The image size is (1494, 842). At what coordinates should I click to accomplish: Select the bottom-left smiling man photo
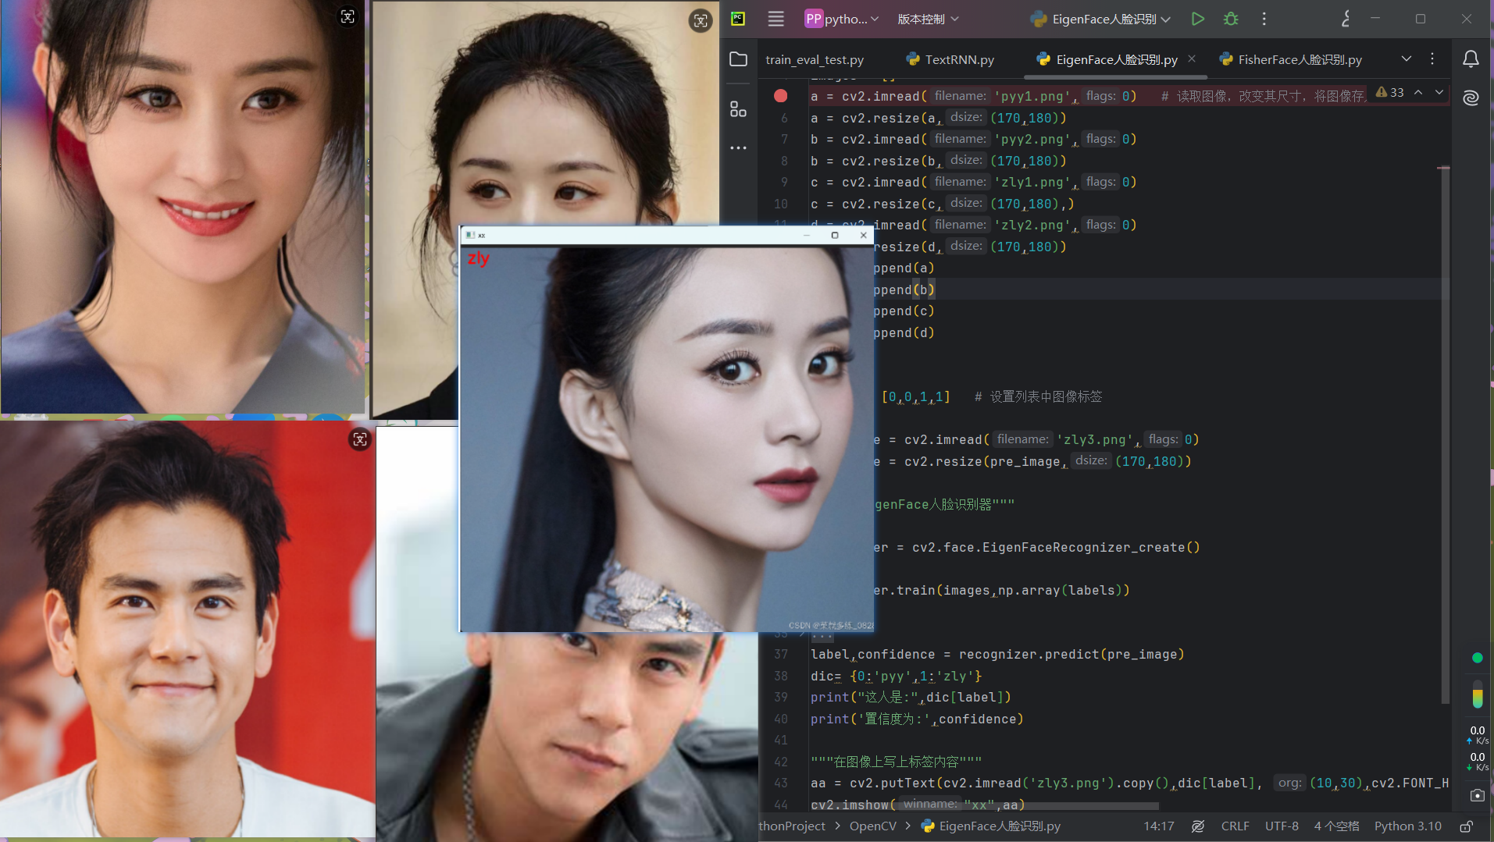coord(187,630)
